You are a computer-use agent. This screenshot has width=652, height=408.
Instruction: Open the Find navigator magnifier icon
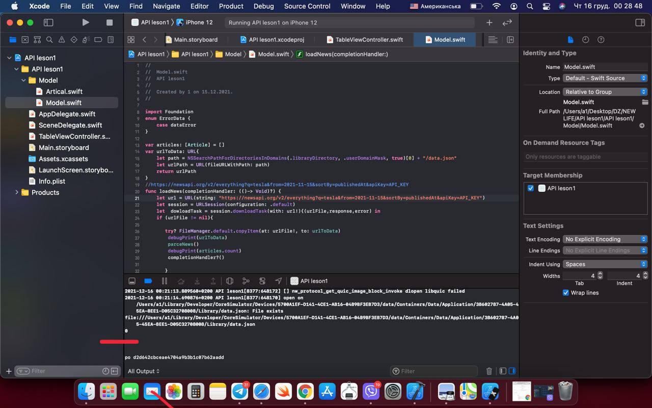tap(49, 40)
